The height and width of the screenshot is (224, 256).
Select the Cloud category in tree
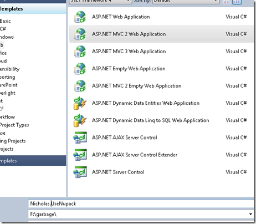point(3,61)
